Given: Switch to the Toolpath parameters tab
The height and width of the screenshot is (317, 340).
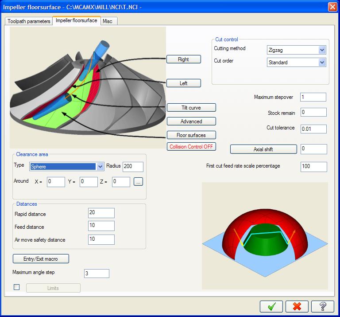Looking at the screenshot, I should 29,21.
